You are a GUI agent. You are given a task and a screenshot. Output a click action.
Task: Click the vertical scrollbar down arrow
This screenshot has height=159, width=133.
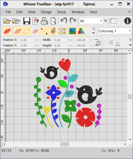point(130,139)
